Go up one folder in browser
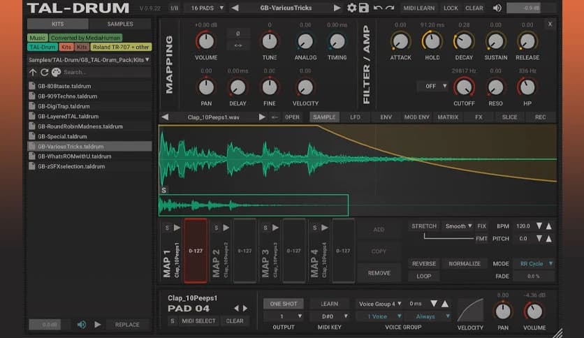 point(33,72)
